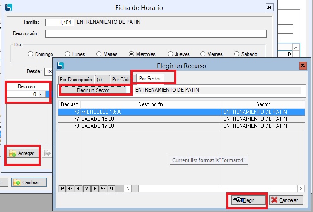Select the Lunes radio button

tap(68, 54)
